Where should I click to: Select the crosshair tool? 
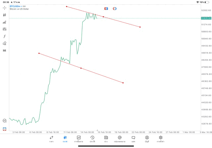tap(5, 8)
